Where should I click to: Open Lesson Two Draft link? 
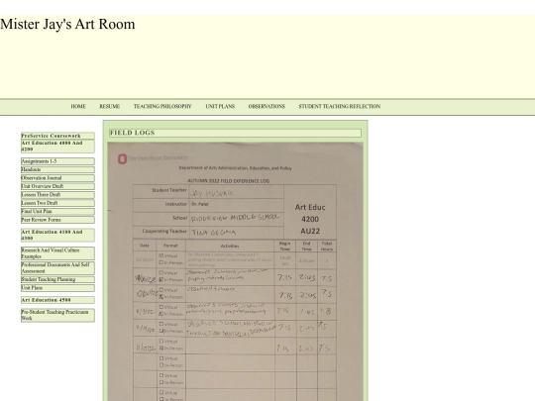point(57,203)
